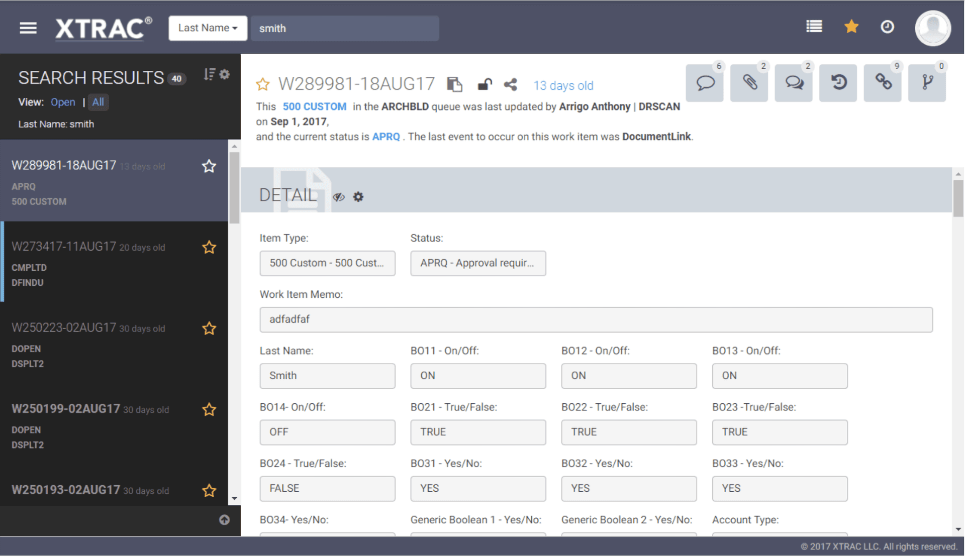The height and width of the screenshot is (557, 965).
Task: Select work item W250223-02AUG17
Action: (114, 344)
